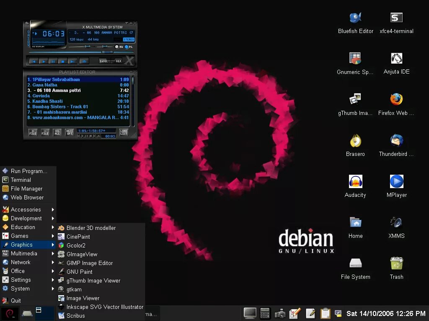Choose Web Browser from start menu
429x321 pixels.
click(x=28, y=197)
